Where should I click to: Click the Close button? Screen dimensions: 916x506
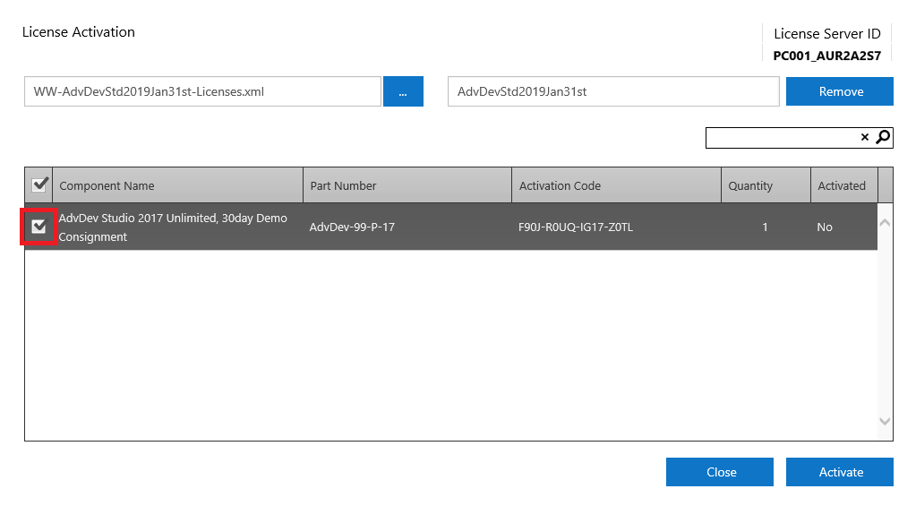pyautogui.click(x=720, y=472)
